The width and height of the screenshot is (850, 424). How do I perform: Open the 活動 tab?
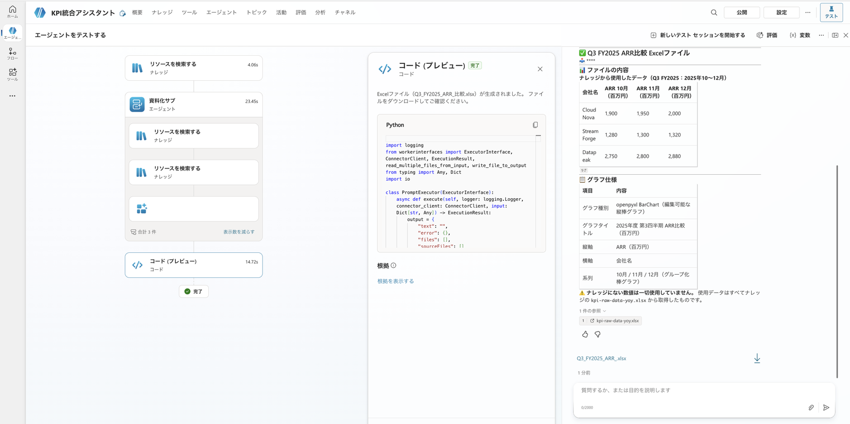(x=281, y=12)
